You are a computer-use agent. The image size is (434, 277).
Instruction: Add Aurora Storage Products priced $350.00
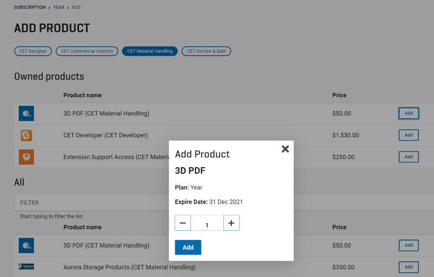click(409, 267)
